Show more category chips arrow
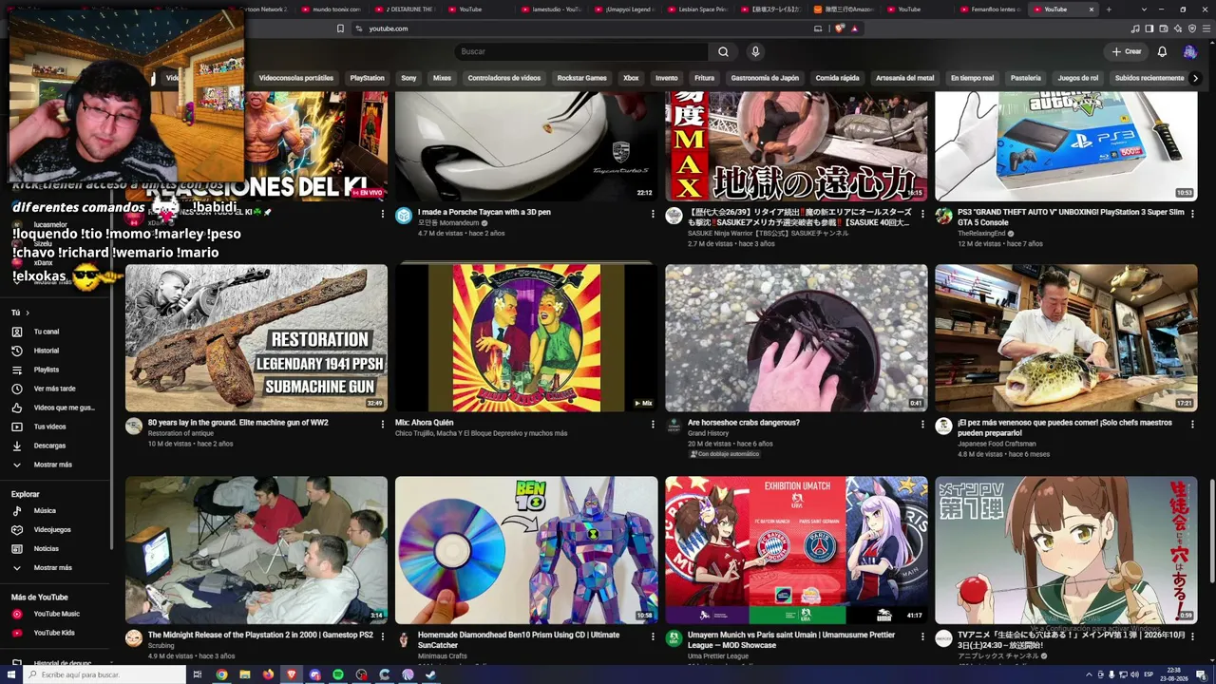1216x684 pixels. point(1194,78)
